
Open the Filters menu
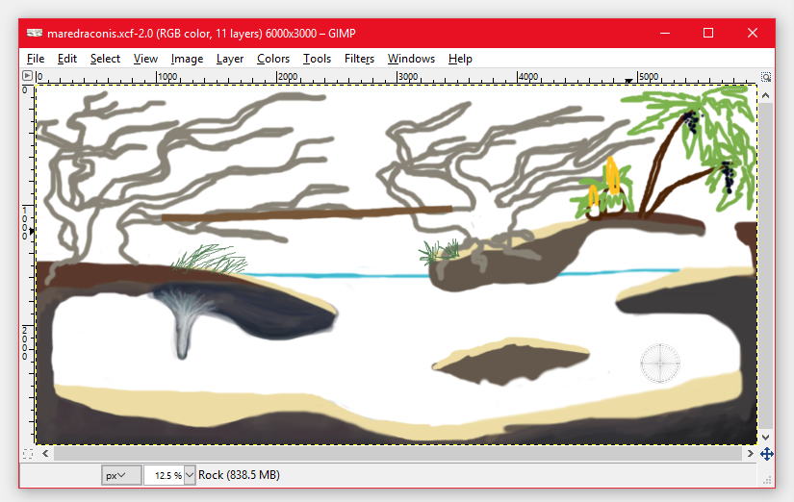(x=359, y=59)
